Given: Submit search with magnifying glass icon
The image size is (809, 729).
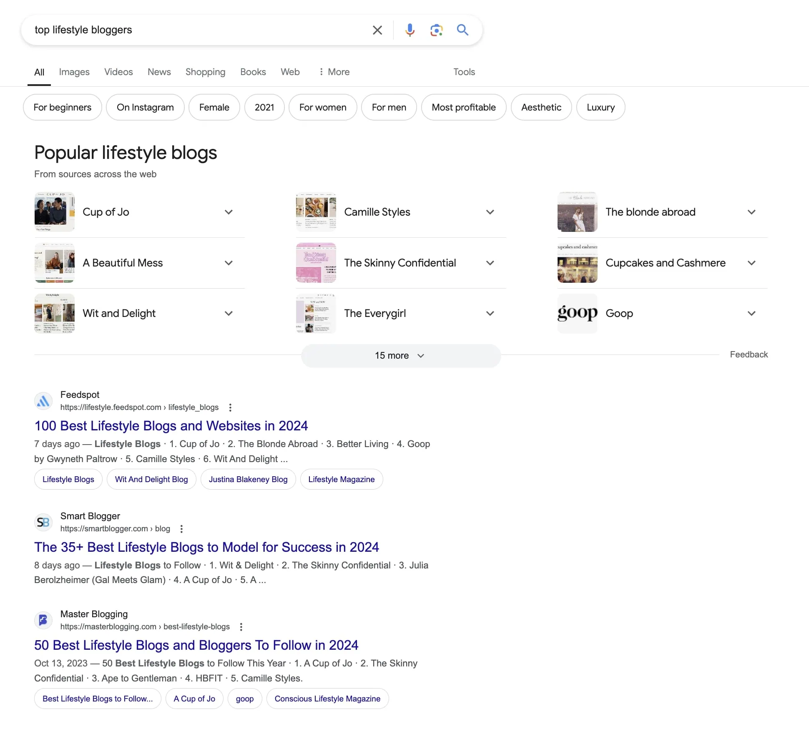Looking at the screenshot, I should 462,30.
